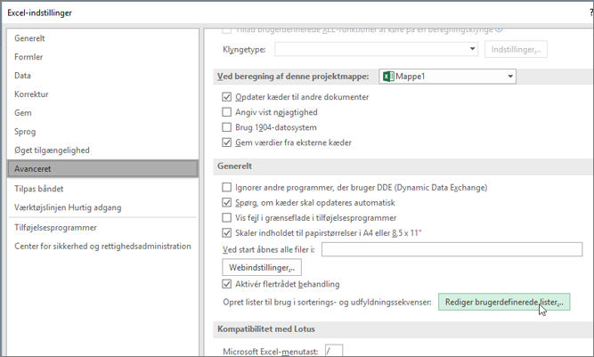Enable Vis fejl i grænseflade i tilføjelsesprogrammer

click(x=226, y=218)
